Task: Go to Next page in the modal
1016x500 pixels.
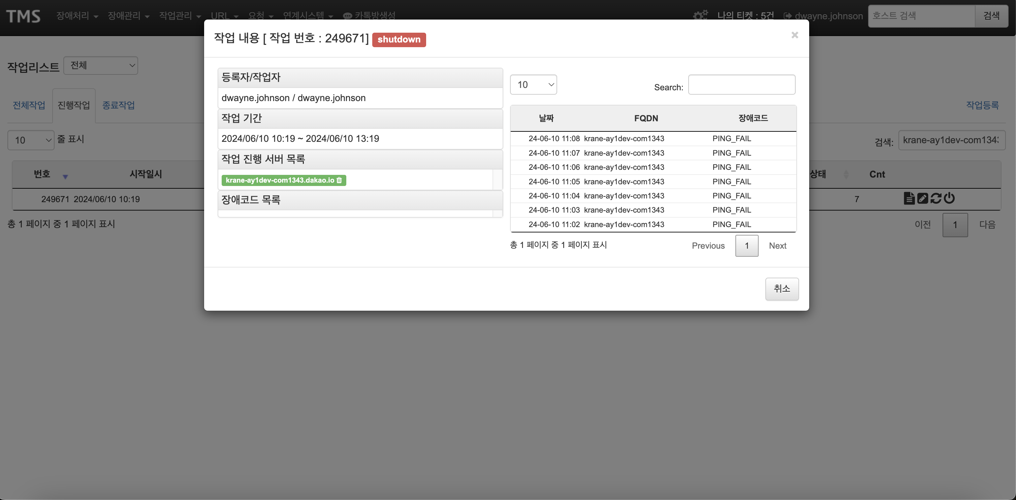Action: tap(777, 246)
